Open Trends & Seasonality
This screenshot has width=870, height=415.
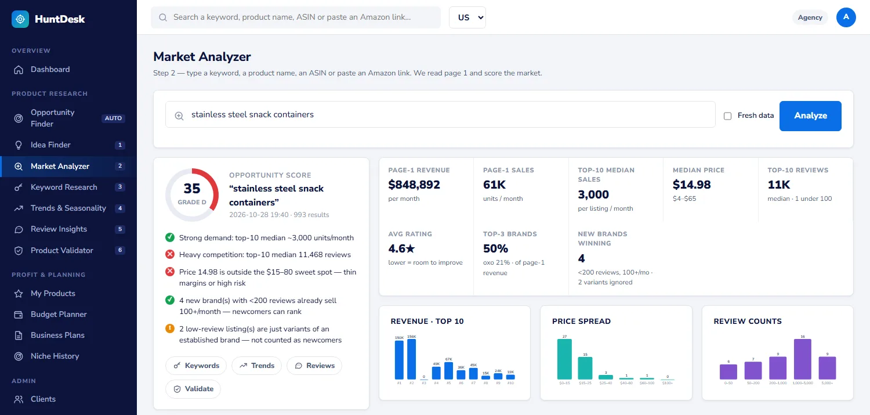point(68,208)
